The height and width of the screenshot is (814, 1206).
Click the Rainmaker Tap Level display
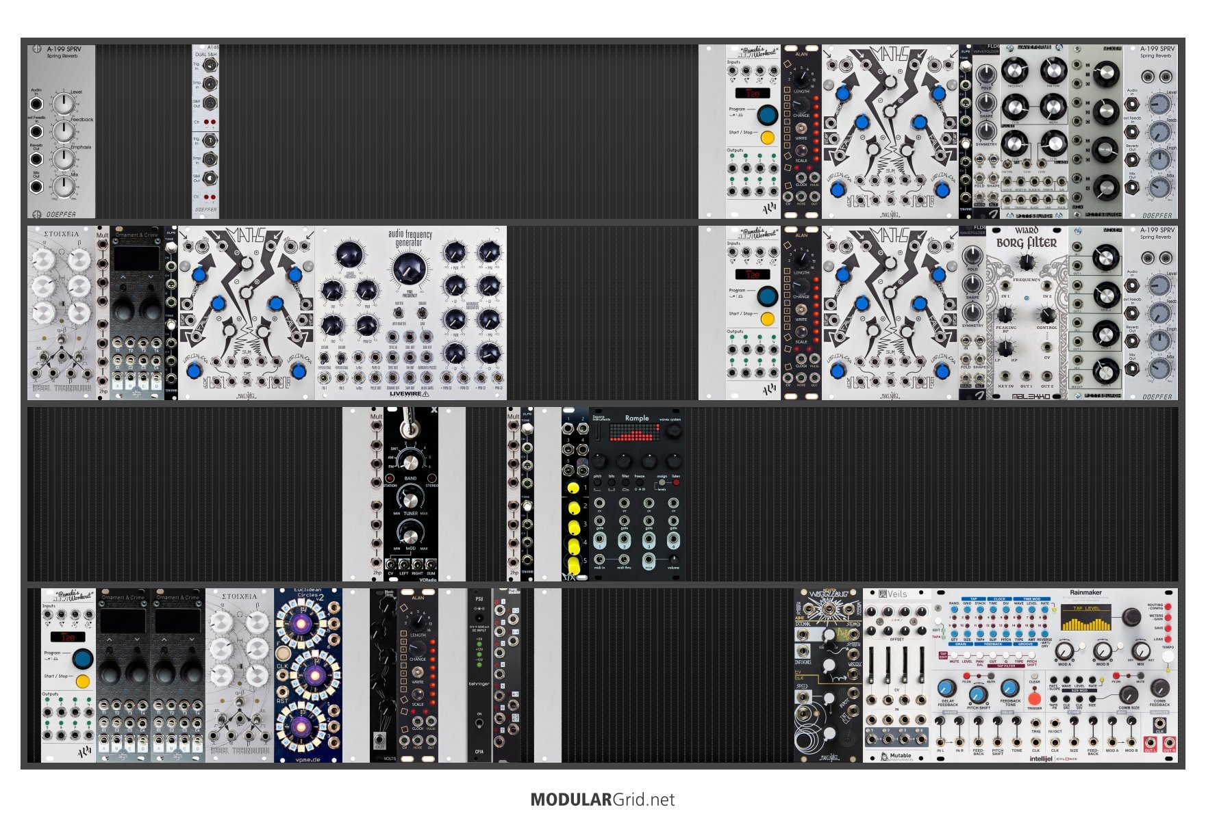[1086, 618]
